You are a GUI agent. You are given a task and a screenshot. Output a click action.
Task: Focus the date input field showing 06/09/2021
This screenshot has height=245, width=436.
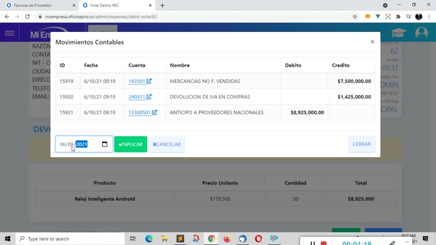84,144
